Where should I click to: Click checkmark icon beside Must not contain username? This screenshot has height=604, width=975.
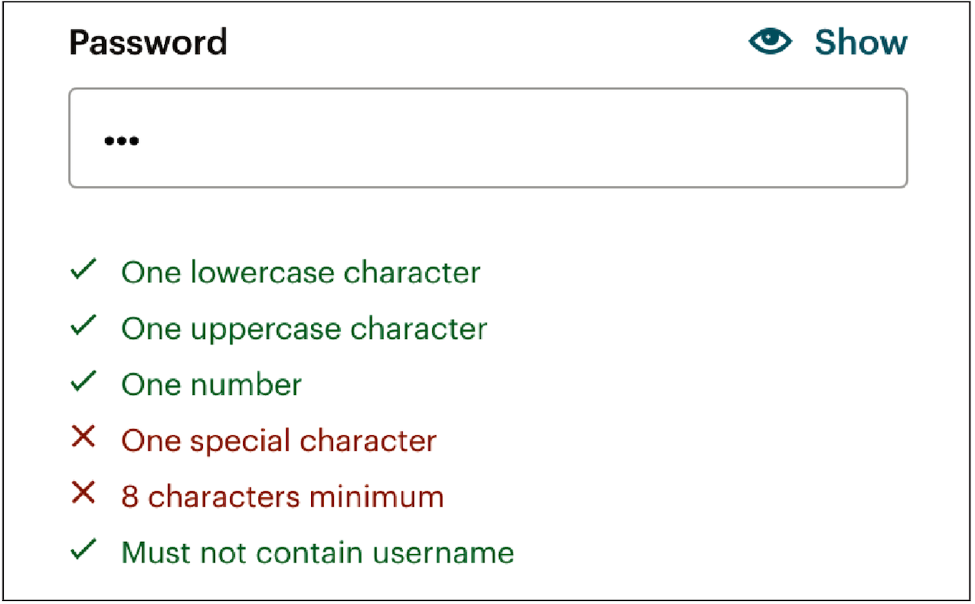tap(83, 550)
